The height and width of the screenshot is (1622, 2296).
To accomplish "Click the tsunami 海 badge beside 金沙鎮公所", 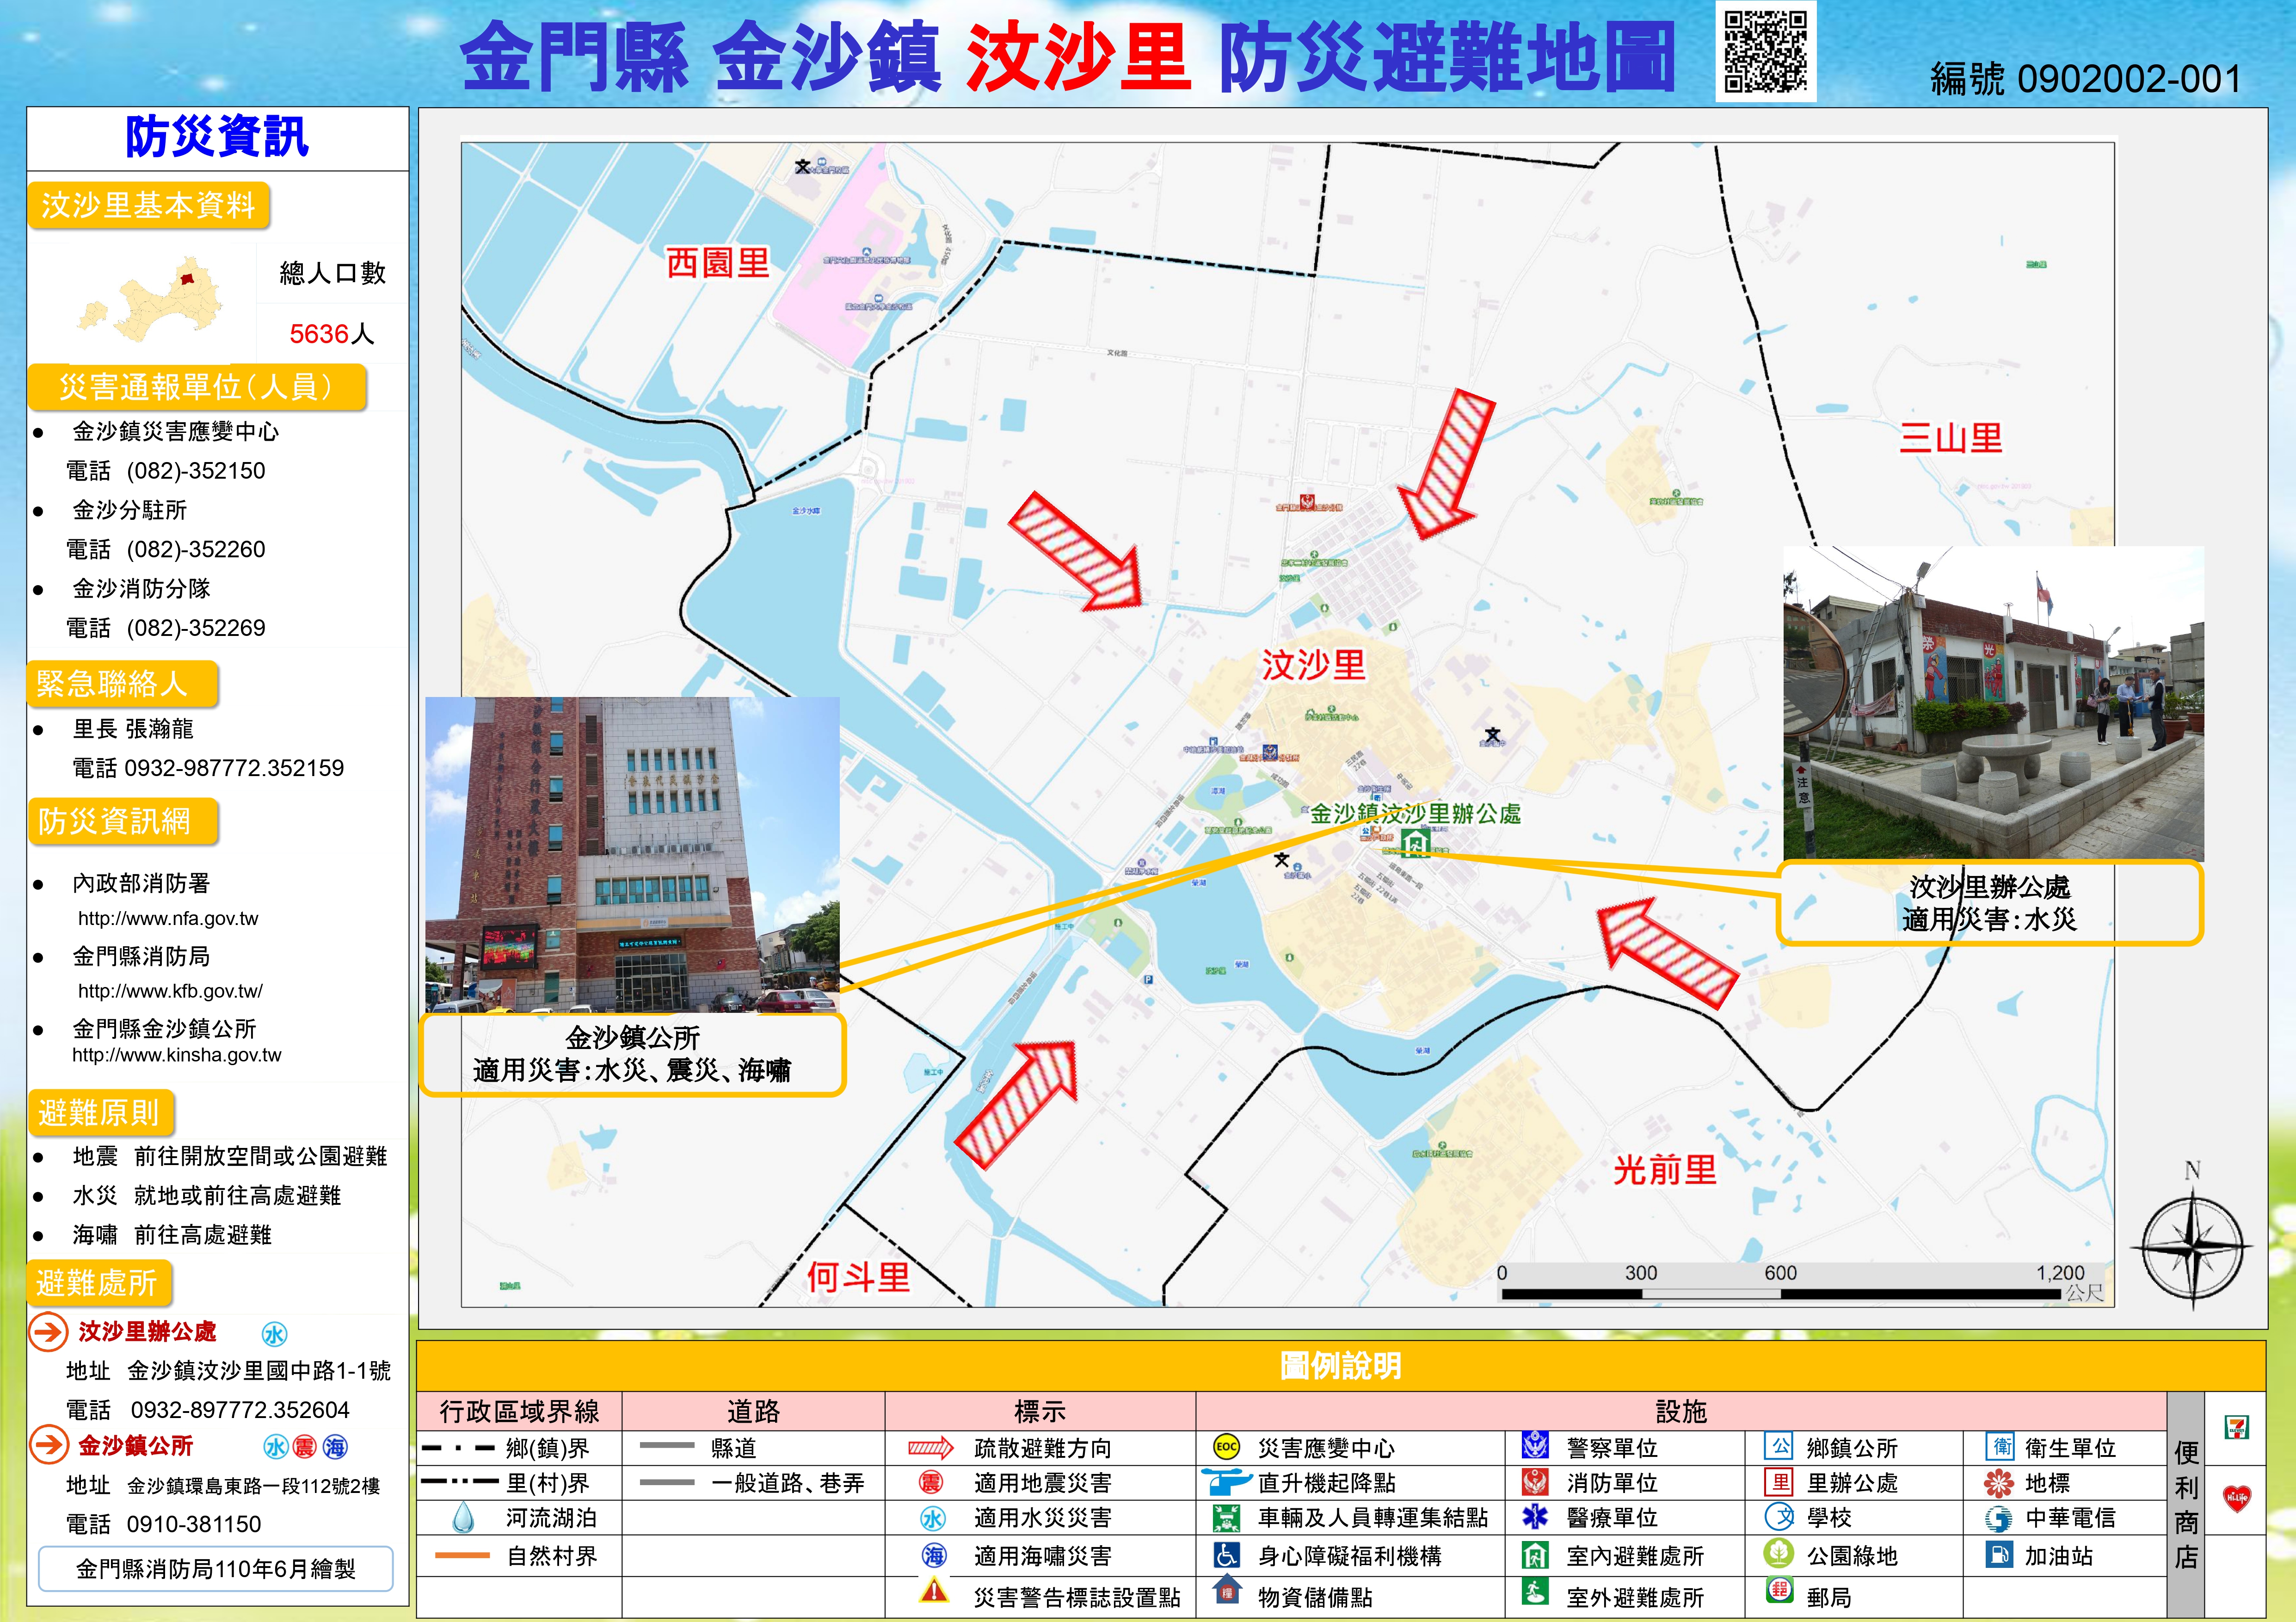I will coord(335,1447).
